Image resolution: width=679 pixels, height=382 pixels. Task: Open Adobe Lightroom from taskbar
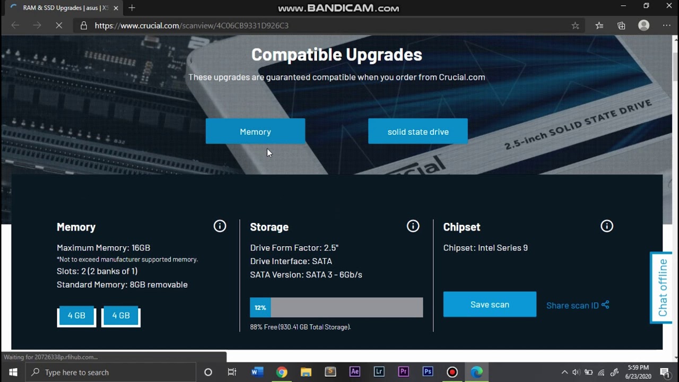click(x=379, y=372)
